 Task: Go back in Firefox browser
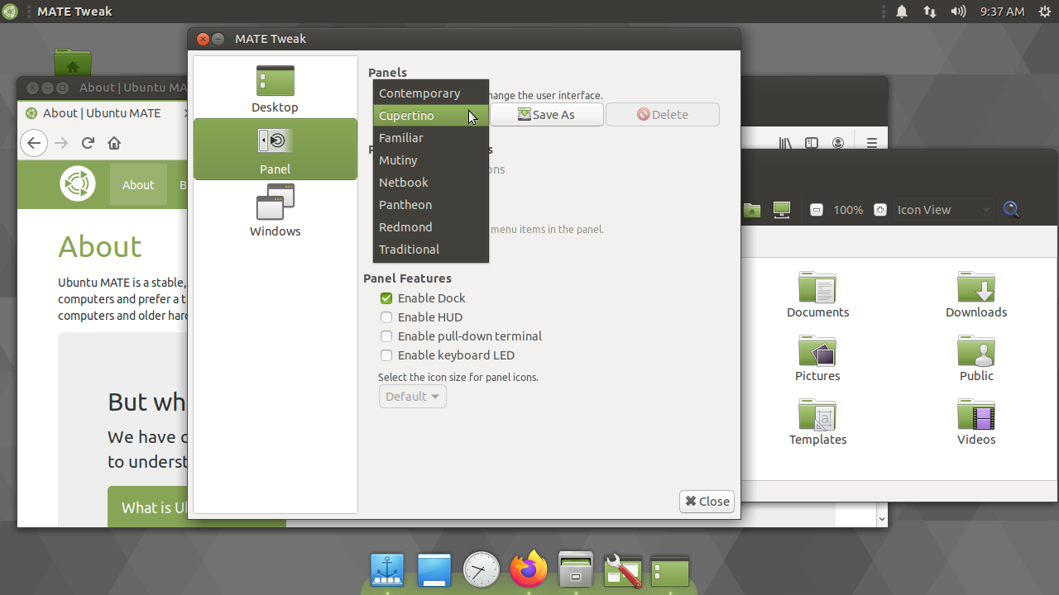34,143
